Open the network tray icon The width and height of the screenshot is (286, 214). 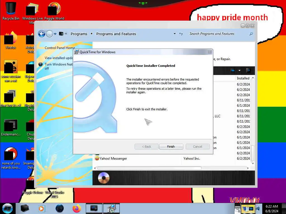(251, 209)
